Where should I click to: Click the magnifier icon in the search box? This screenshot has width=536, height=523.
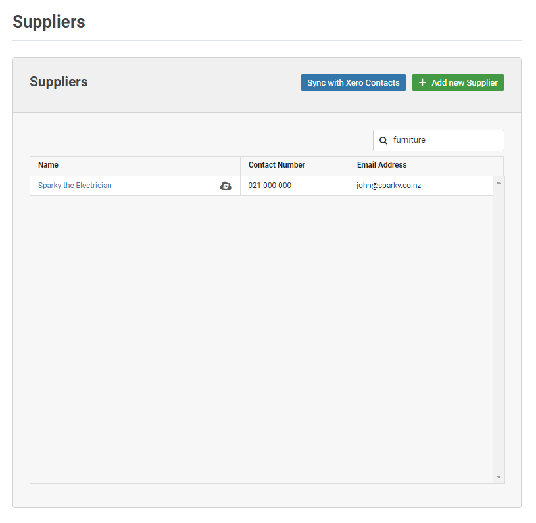pos(383,141)
